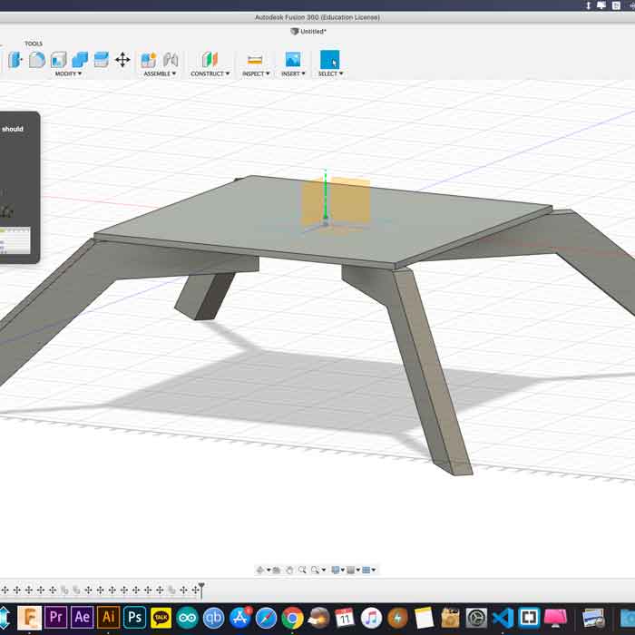Open the ASSEMBLE dropdown menu
Screen dimensions: 635x635
pyautogui.click(x=160, y=73)
